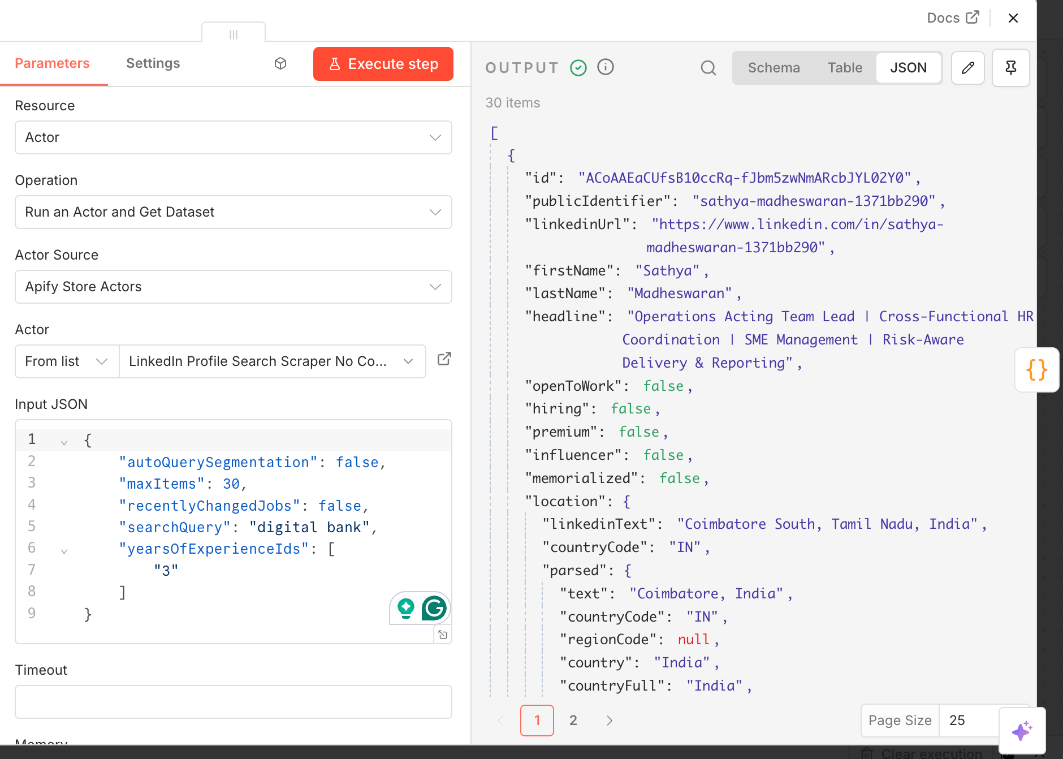
Task: Click the Grammarly icon in JSON editor
Action: [x=434, y=608]
